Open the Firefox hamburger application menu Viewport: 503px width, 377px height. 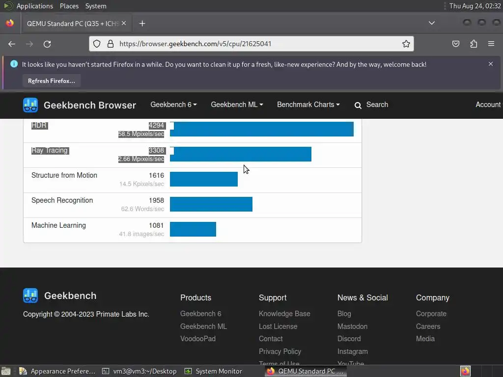pos(491,44)
